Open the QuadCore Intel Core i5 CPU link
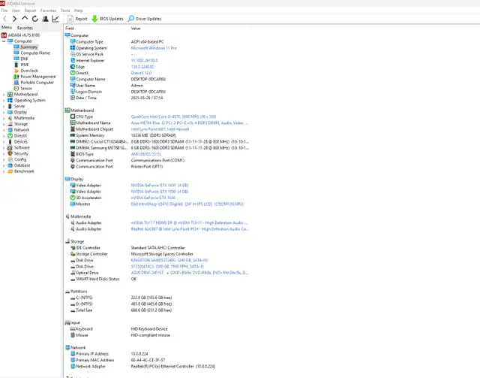 [173, 117]
